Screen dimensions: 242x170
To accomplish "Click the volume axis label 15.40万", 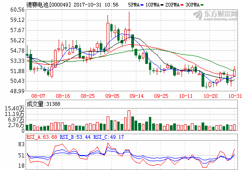I will 14,109.
